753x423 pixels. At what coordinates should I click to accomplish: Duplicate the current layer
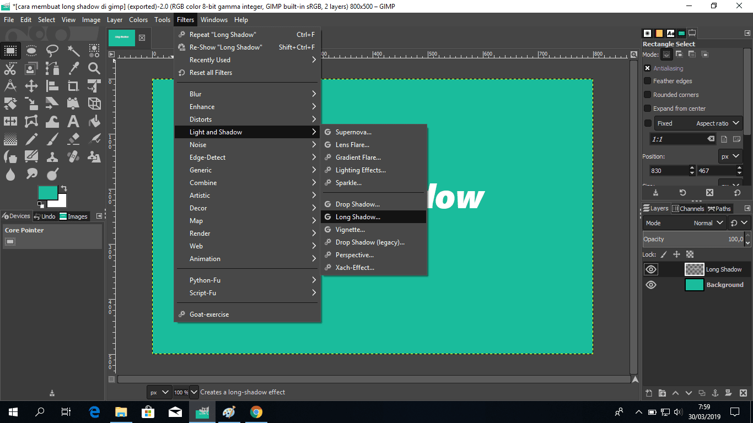[x=702, y=393]
